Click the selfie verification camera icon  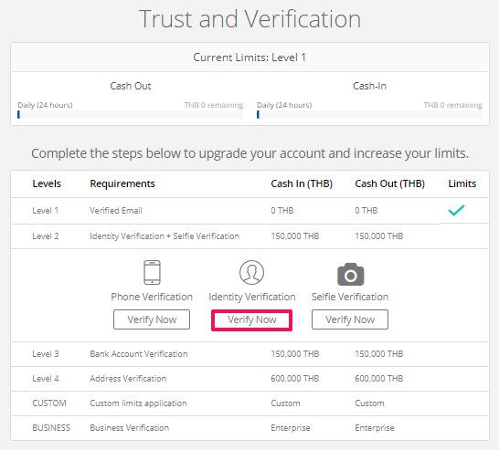pos(350,274)
